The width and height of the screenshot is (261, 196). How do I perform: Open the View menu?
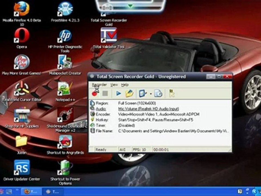tap(114, 85)
